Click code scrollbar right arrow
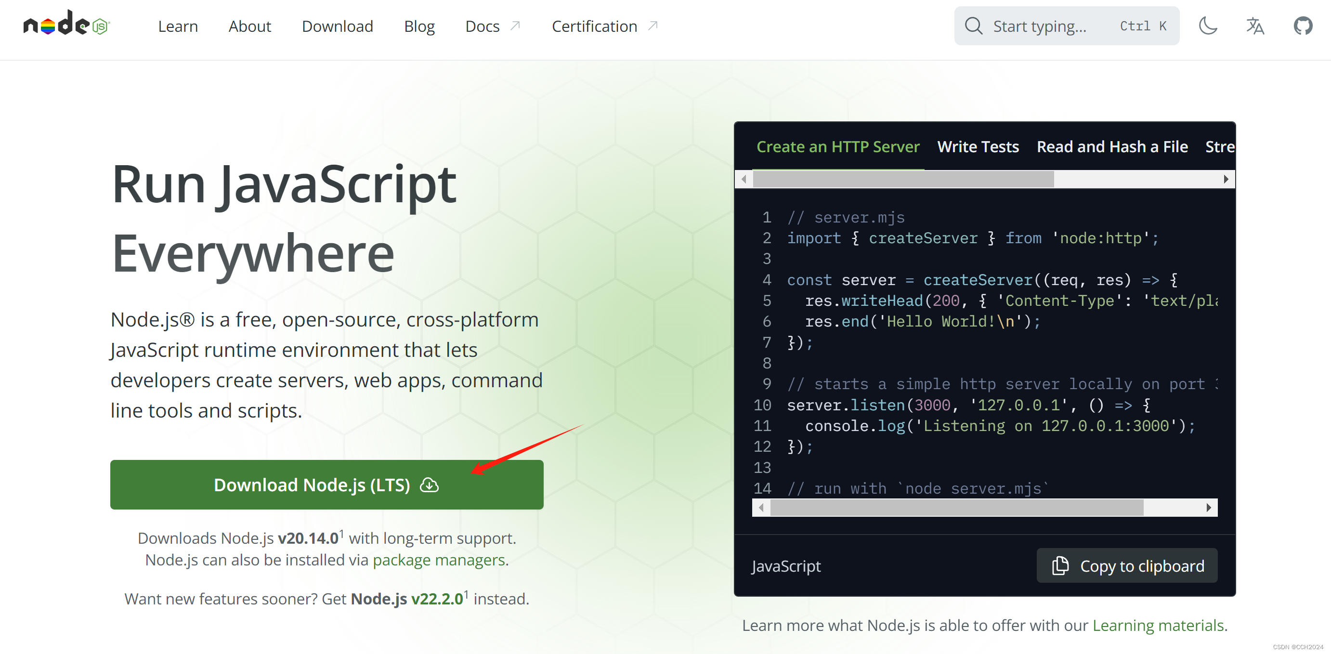Screen dimensions: 1331x654 [1209, 507]
